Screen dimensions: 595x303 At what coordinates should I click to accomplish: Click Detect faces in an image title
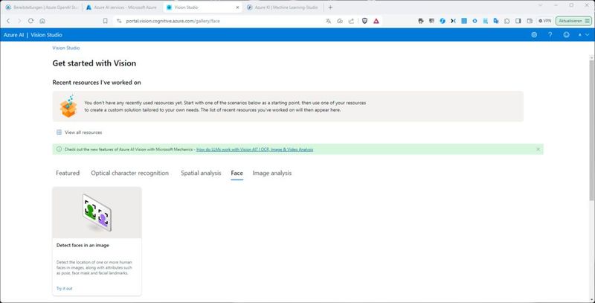[83, 245]
